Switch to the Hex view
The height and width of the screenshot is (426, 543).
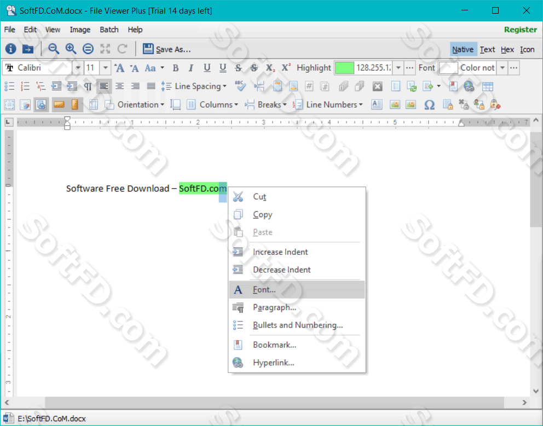coord(507,49)
